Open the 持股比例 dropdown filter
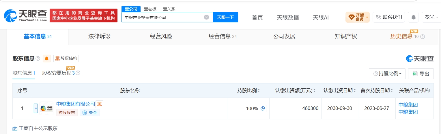 coord(387,74)
